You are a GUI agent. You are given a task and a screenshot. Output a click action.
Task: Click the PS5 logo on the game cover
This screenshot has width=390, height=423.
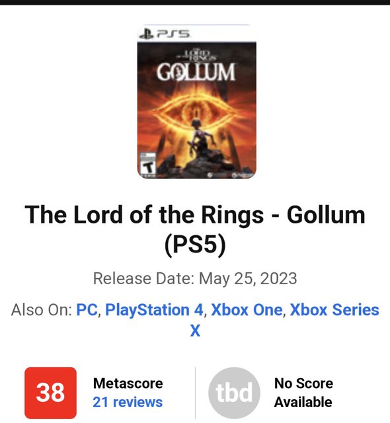tap(165, 34)
